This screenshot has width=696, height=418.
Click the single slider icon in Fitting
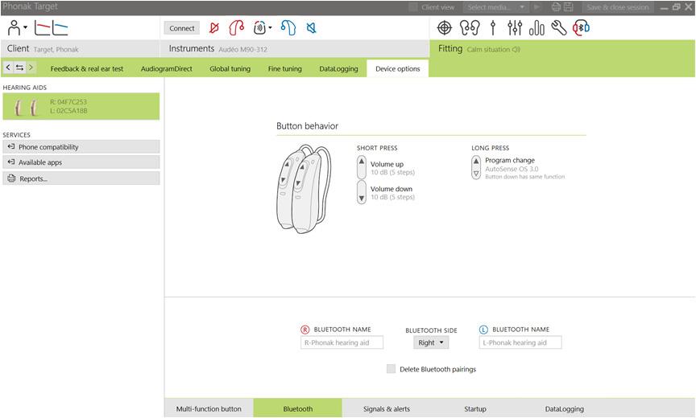tap(493, 28)
